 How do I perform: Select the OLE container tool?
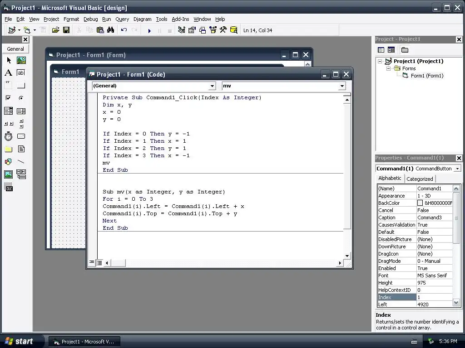pyautogui.click(x=9, y=187)
